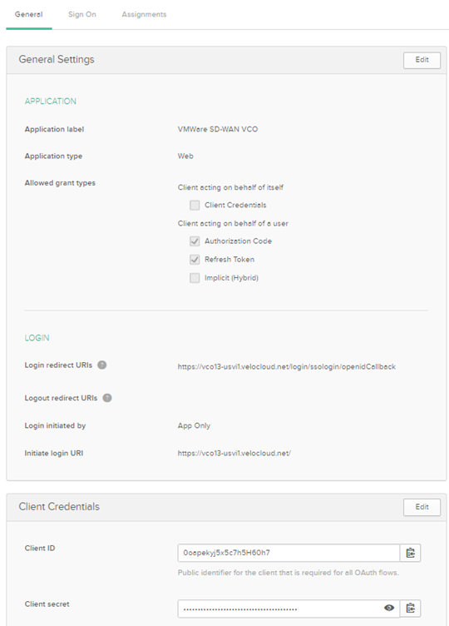Click the VMWare SD-WAN VCO application label
This screenshot has width=449, height=626.
(218, 129)
